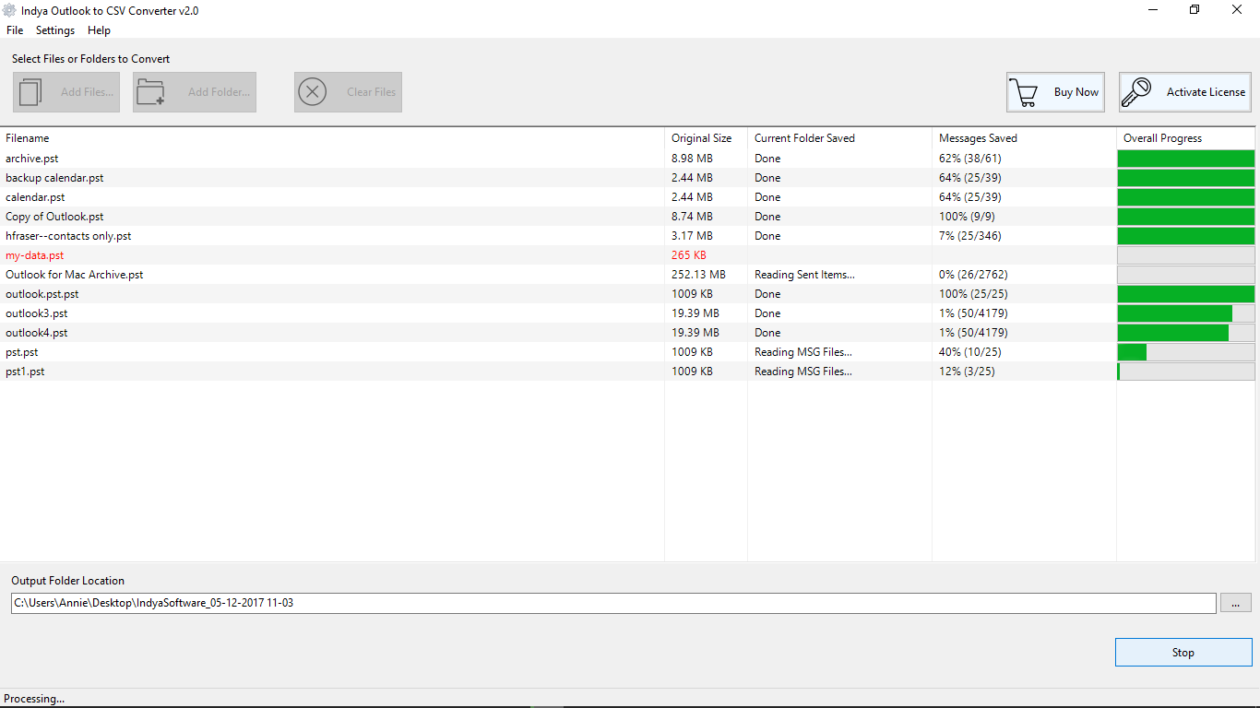Click the shopping cart Buy Now icon

(1023, 92)
